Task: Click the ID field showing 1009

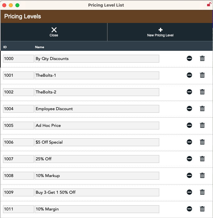Action: [18, 192]
